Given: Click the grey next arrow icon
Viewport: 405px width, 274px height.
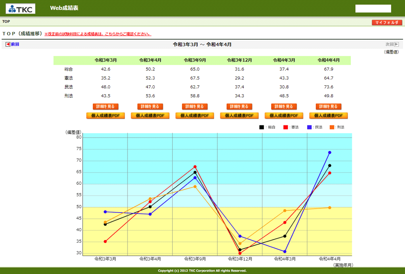Looking at the screenshot, I should (x=397, y=44).
